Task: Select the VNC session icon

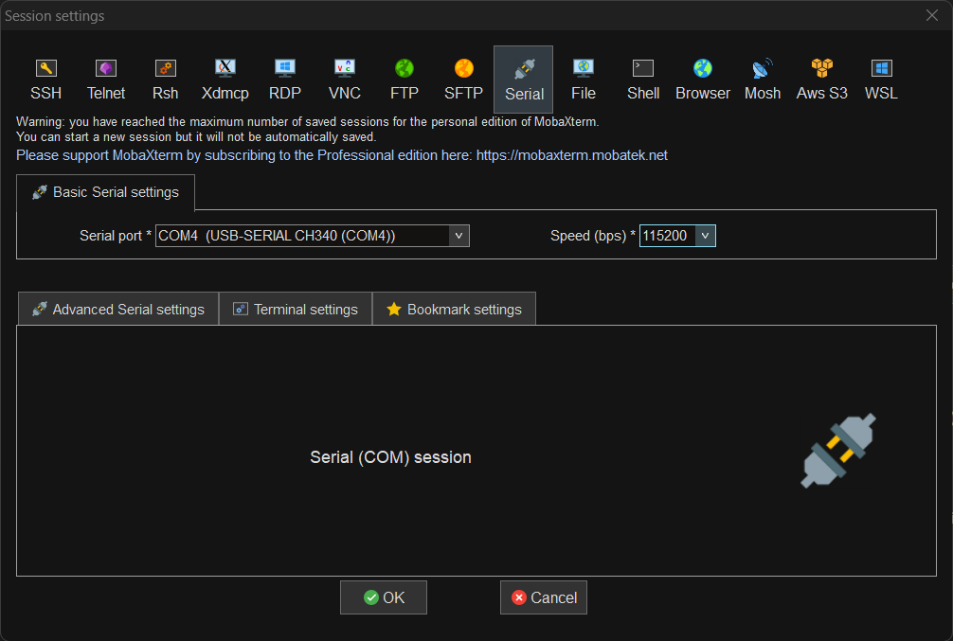Action: click(345, 79)
